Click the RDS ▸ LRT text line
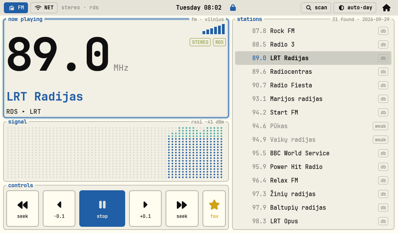Image resolution: width=398 pixels, height=233 pixels. (24, 112)
